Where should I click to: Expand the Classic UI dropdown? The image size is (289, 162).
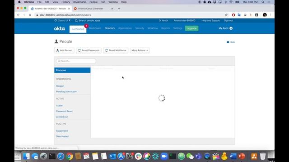click(x=62, y=21)
